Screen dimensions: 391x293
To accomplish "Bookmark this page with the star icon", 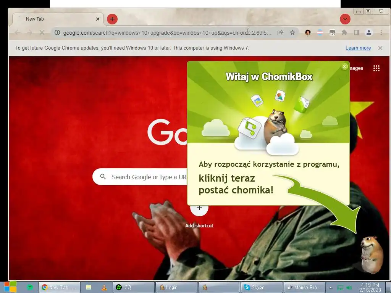I will click(292, 32).
